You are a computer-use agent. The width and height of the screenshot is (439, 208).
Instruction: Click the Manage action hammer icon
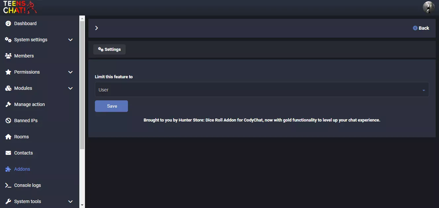click(8, 104)
